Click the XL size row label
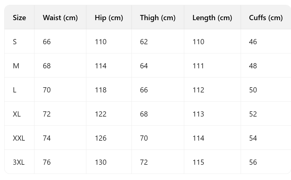 17,114
